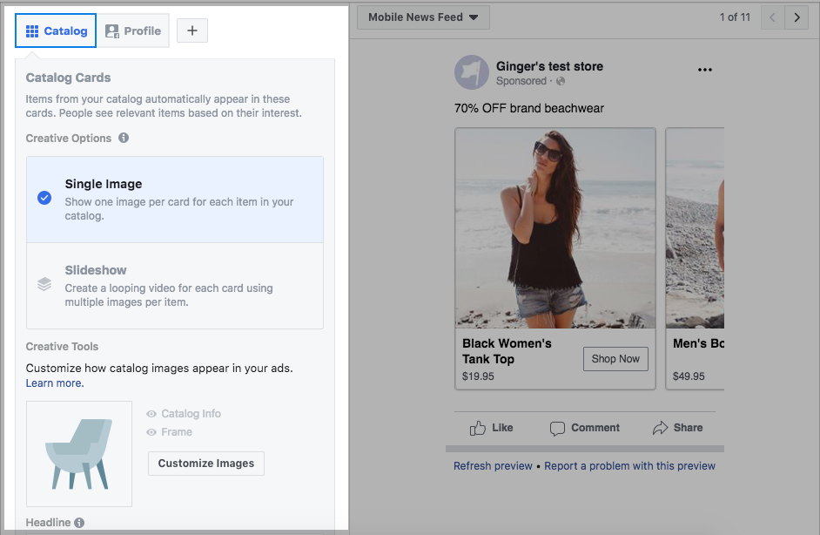
Task: Click the Creative Options info icon
Action: [124, 139]
